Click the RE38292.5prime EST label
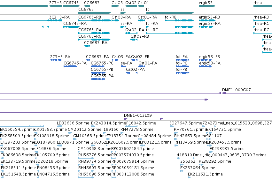The height and width of the screenshot is (179, 272). [215, 161]
